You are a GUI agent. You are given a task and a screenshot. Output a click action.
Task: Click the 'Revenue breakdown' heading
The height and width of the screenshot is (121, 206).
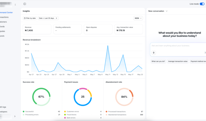pos(32,40)
